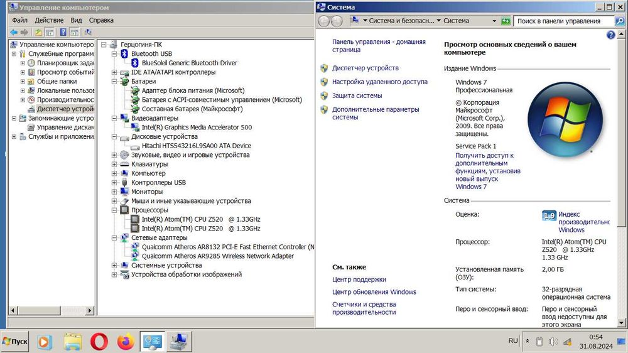Collapse the batteries node in device tree

pyautogui.click(x=114, y=81)
